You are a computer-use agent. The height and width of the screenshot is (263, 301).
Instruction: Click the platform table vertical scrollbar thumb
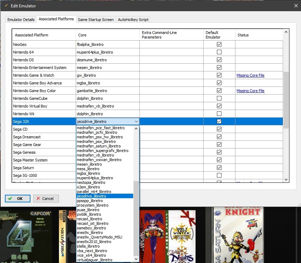pos(286,100)
